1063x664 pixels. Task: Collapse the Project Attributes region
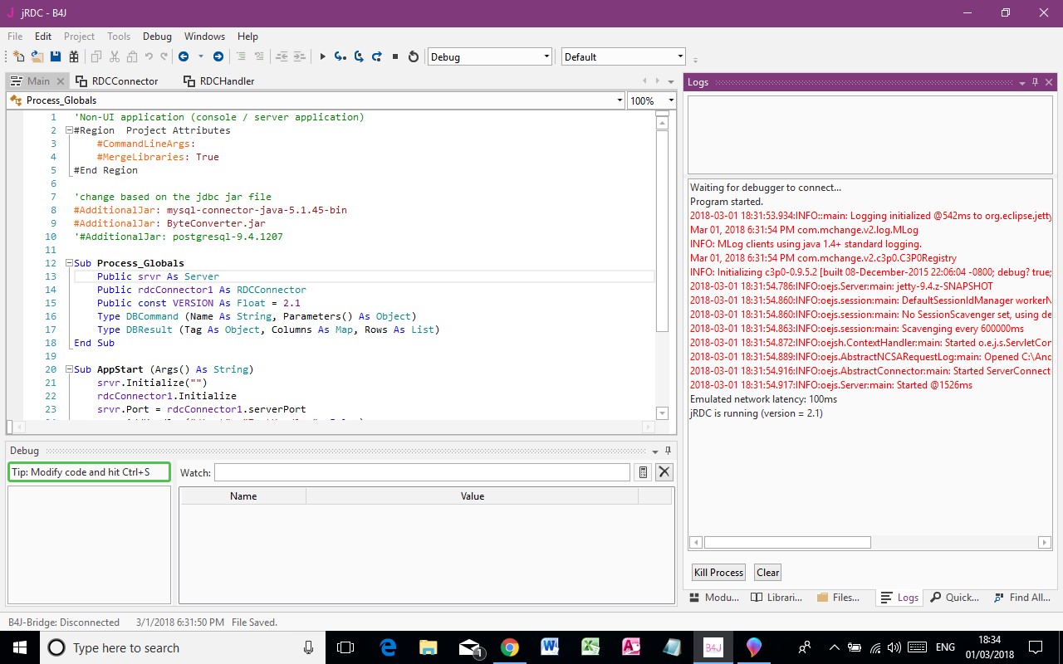tap(69, 130)
